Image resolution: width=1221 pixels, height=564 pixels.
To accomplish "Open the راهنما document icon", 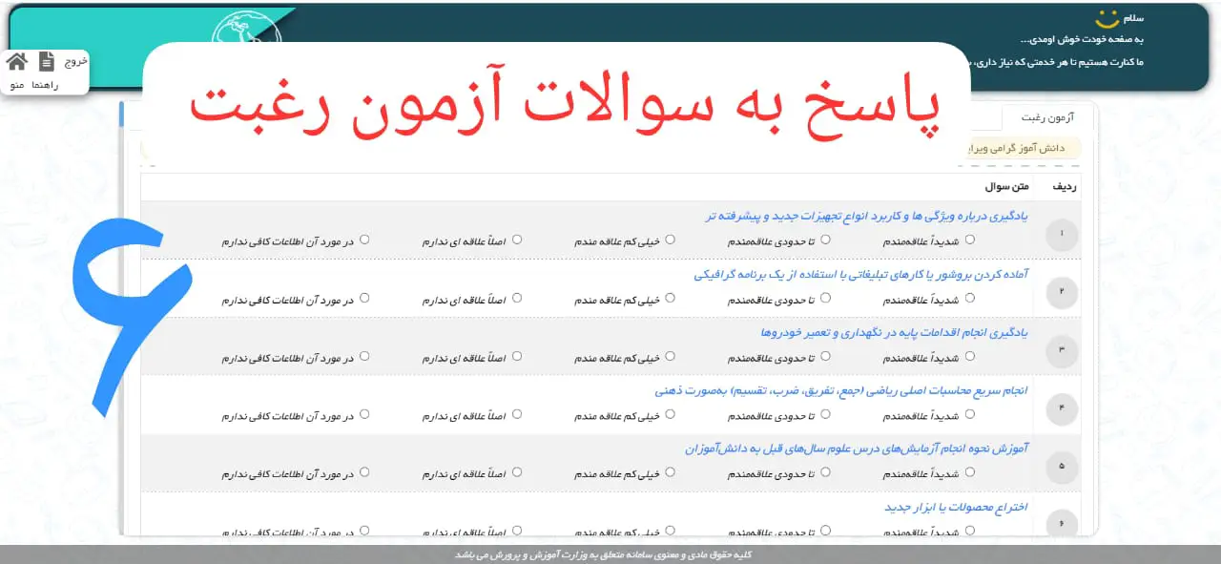I will tap(48, 59).
